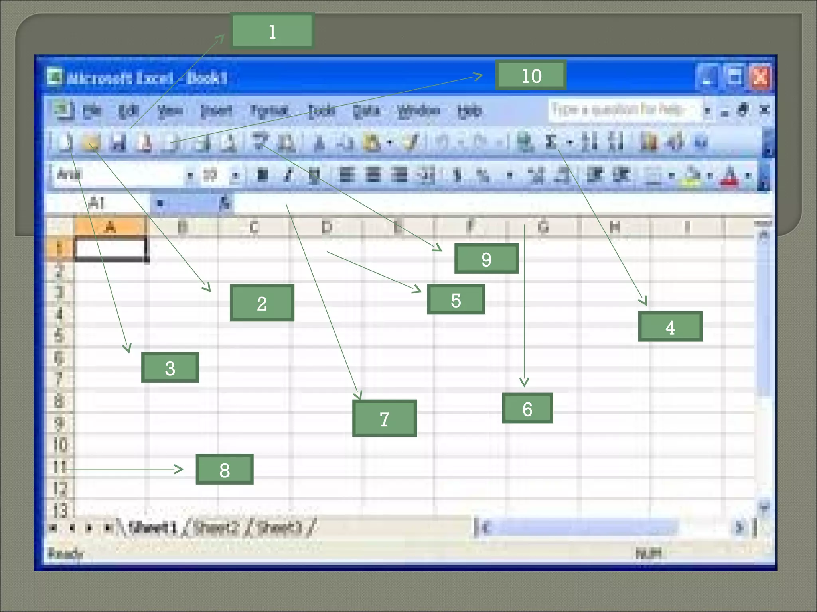The width and height of the screenshot is (817, 612).
Task: Click the row 11 header
Action: (x=60, y=467)
